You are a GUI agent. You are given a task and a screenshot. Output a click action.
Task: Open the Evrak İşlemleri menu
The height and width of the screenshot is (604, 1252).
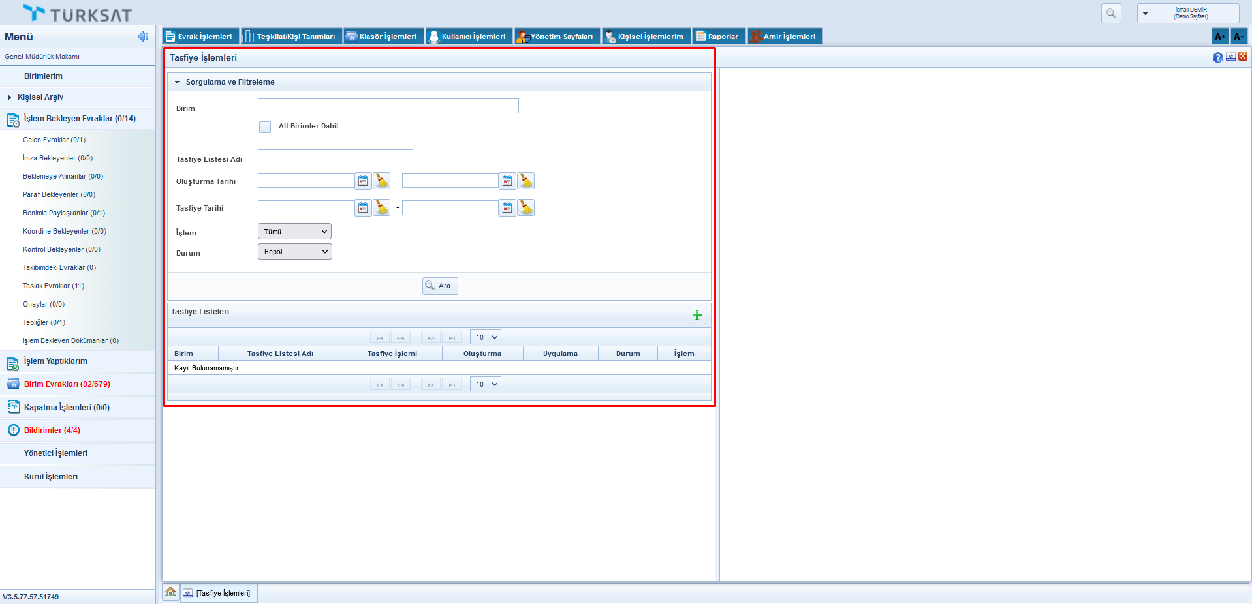pos(199,37)
